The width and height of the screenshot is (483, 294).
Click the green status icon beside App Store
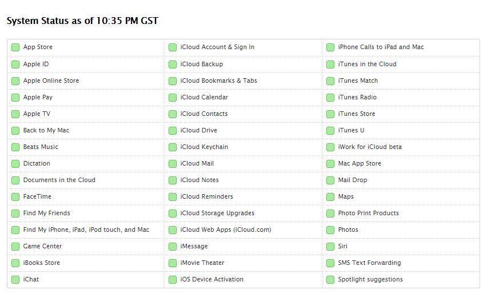pos(15,47)
